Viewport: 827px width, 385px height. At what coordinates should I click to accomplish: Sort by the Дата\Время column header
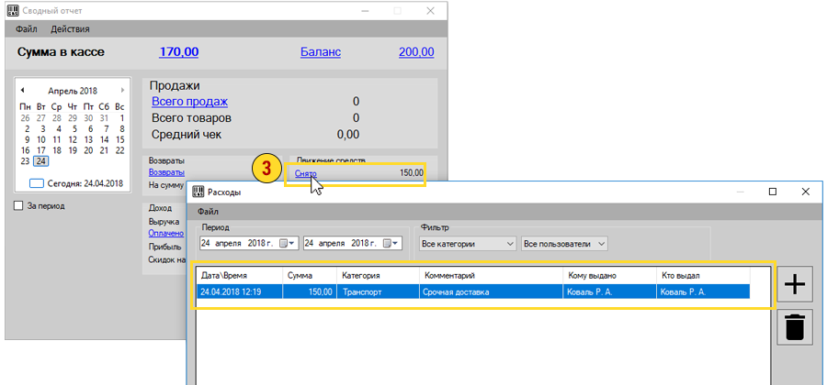(x=240, y=276)
